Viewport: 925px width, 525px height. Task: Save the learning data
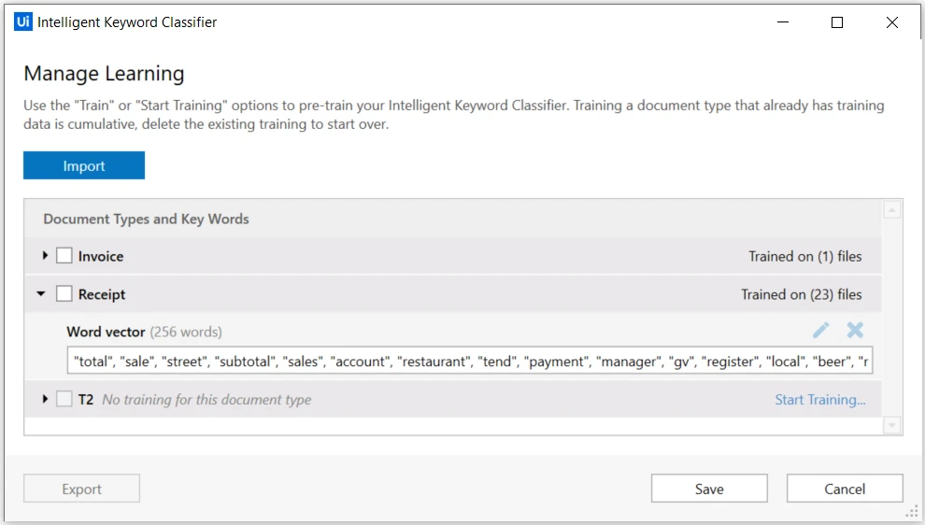[709, 489]
